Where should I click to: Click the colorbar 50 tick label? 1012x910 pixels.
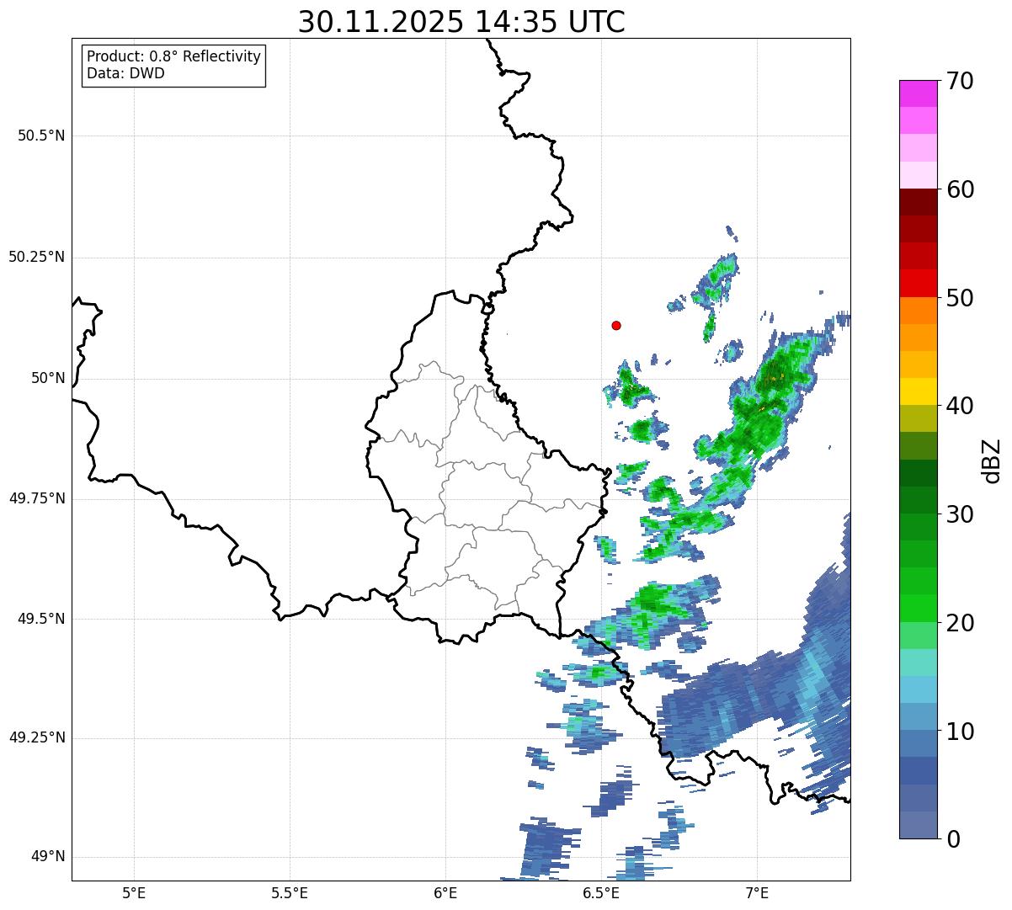coord(960,298)
